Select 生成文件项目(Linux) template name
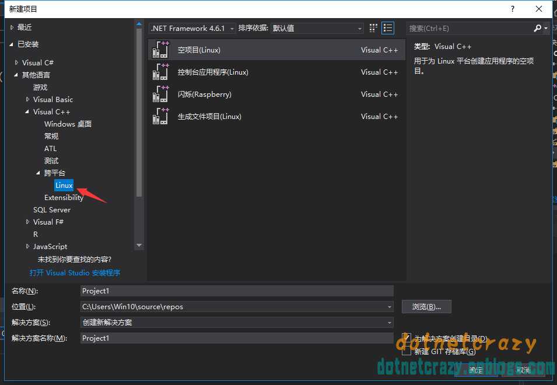Viewport: 557px width, 385px height. [x=209, y=117]
